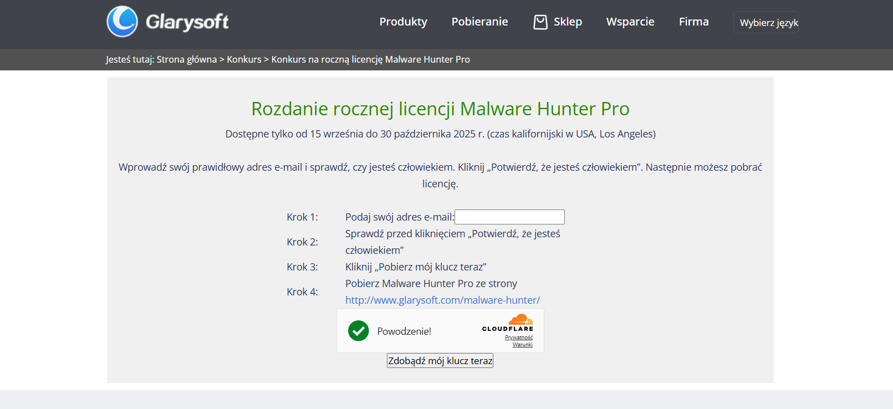Image resolution: width=893 pixels, height=409 pixels.
Task: Click the green success checkmark icon
Action: [359, 331]
